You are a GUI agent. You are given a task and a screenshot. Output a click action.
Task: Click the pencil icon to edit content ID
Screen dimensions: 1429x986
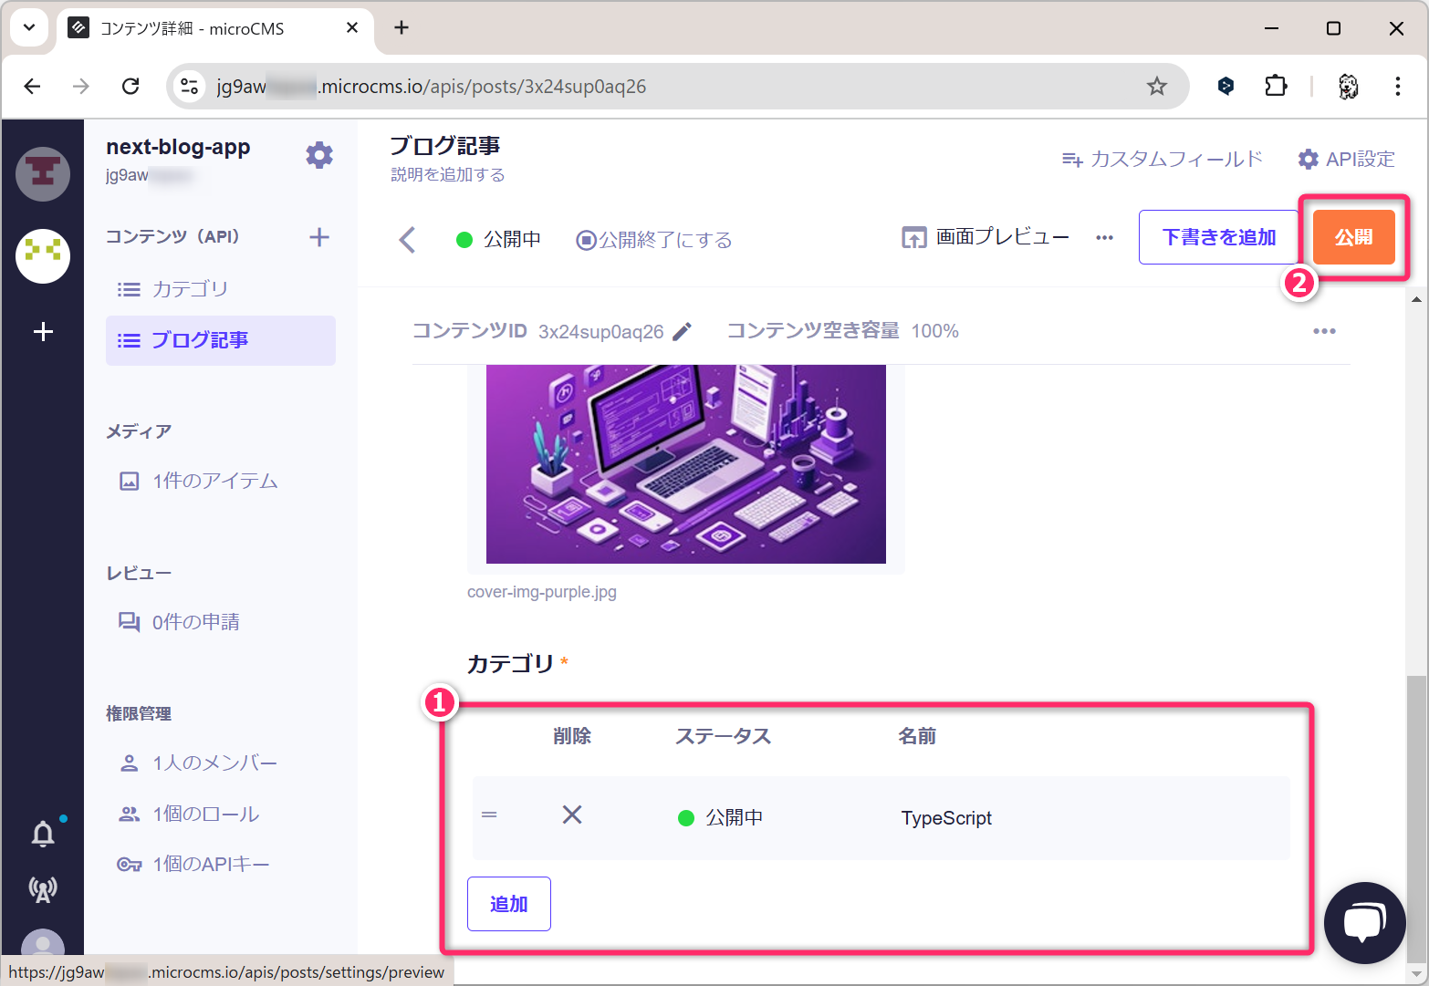click(682, 331)
